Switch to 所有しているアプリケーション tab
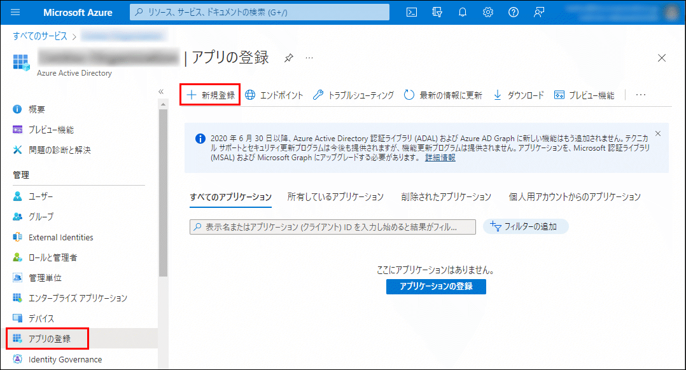 coord(335,197)
